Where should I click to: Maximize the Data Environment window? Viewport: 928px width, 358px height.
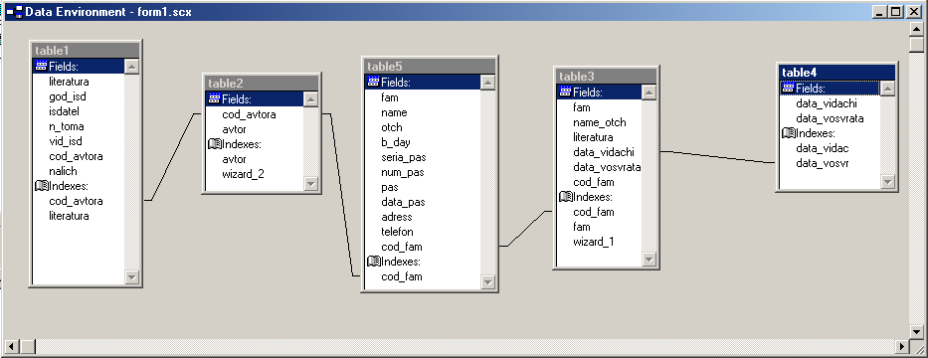896,11
